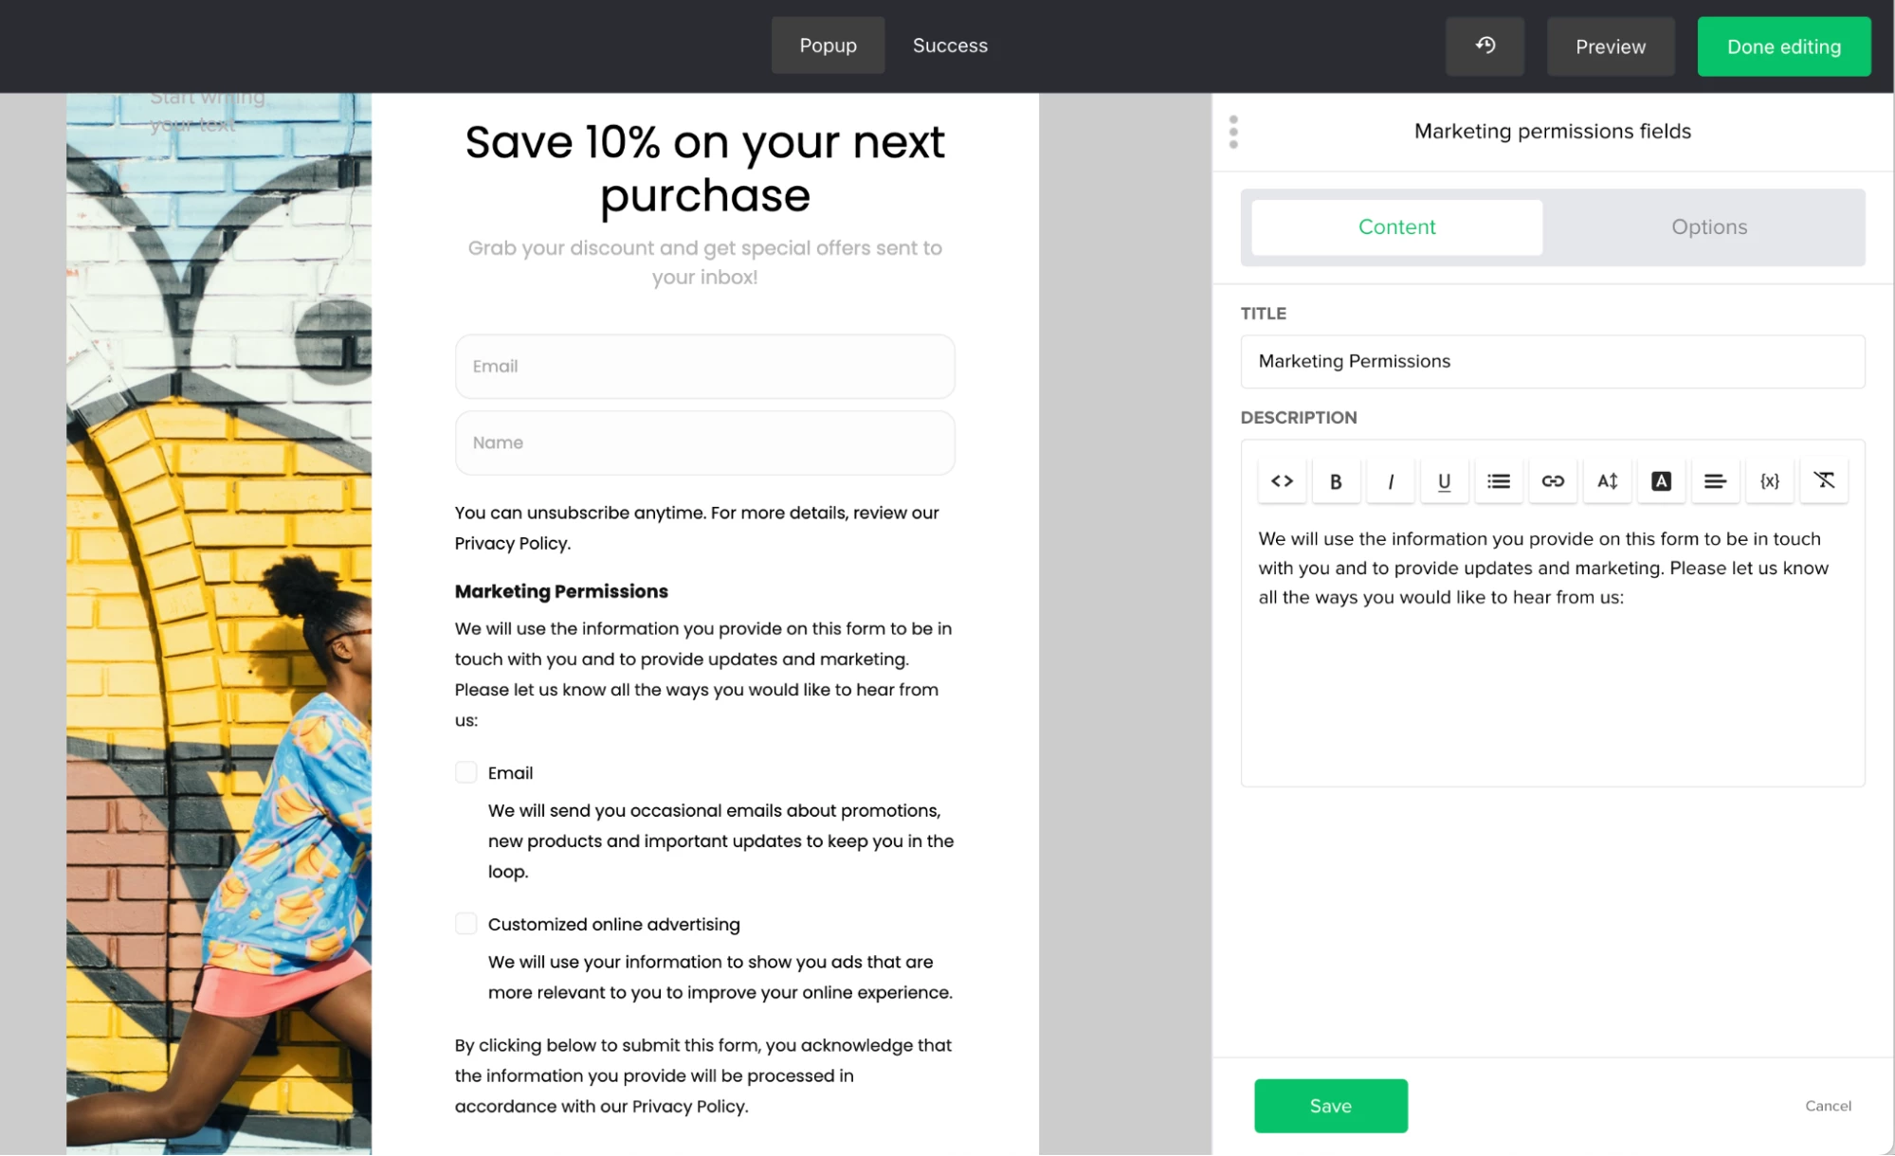1895x1156 pixels.
Task: Switch to the Options tab
Action: coord(1708,227)
